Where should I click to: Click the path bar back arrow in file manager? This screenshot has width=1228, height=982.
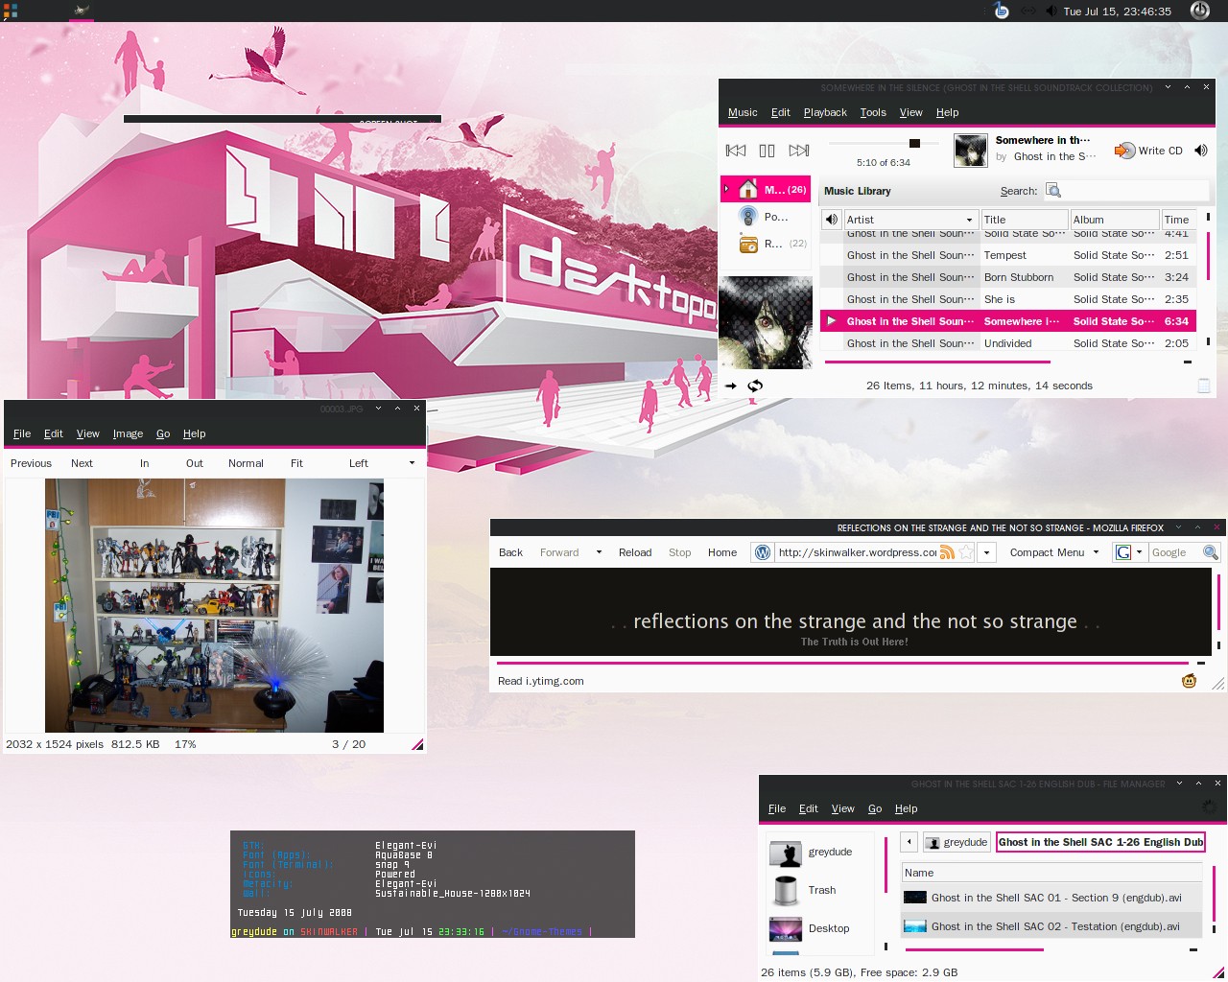coord(909,842)
